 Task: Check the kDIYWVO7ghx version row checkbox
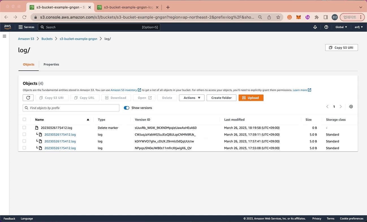24,141
